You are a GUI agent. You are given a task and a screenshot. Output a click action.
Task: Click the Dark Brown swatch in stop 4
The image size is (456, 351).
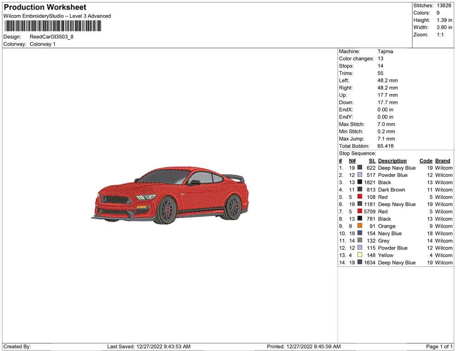pyautogui.click(x=360, y=190)
